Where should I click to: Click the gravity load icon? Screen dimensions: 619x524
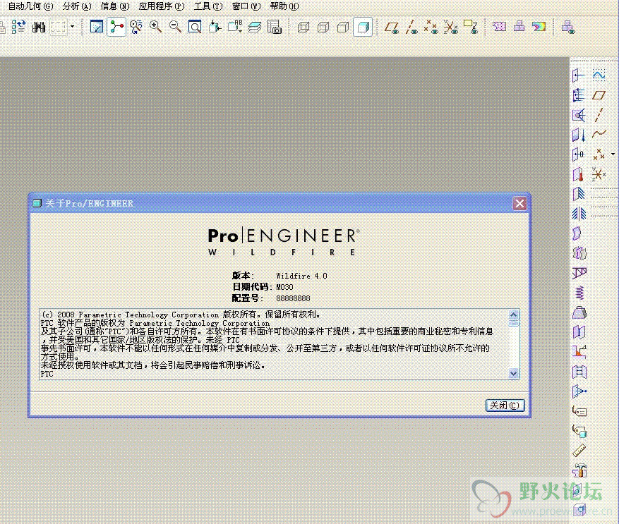(x=579, y=135)
